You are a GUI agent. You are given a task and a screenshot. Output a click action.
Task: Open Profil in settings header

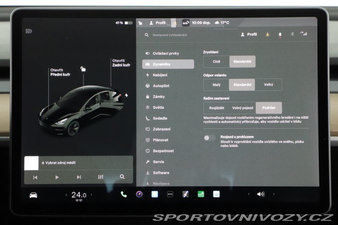[x=249, y=34]
